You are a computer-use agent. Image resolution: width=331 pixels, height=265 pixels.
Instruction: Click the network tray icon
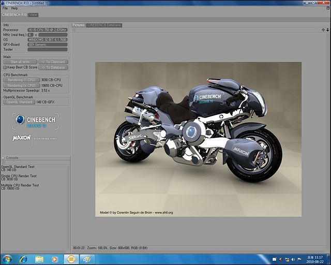(x=287, y=259)
